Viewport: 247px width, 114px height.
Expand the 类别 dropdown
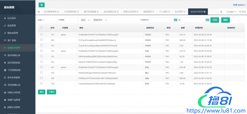pos(84,20)
